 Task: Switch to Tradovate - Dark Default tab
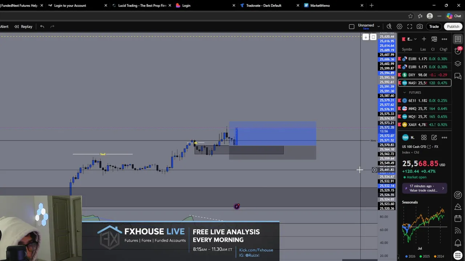pyautogui.click(x=263, y=5)
